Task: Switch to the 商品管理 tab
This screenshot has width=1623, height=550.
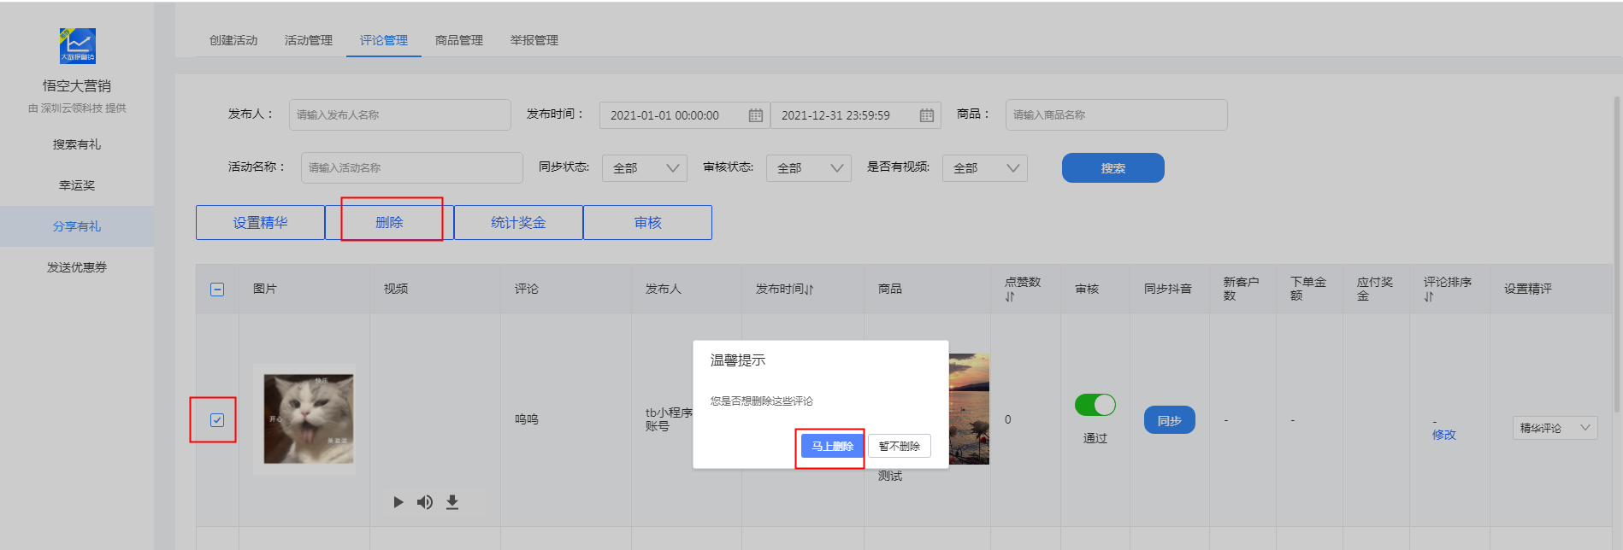Action: tap(459, 40)
